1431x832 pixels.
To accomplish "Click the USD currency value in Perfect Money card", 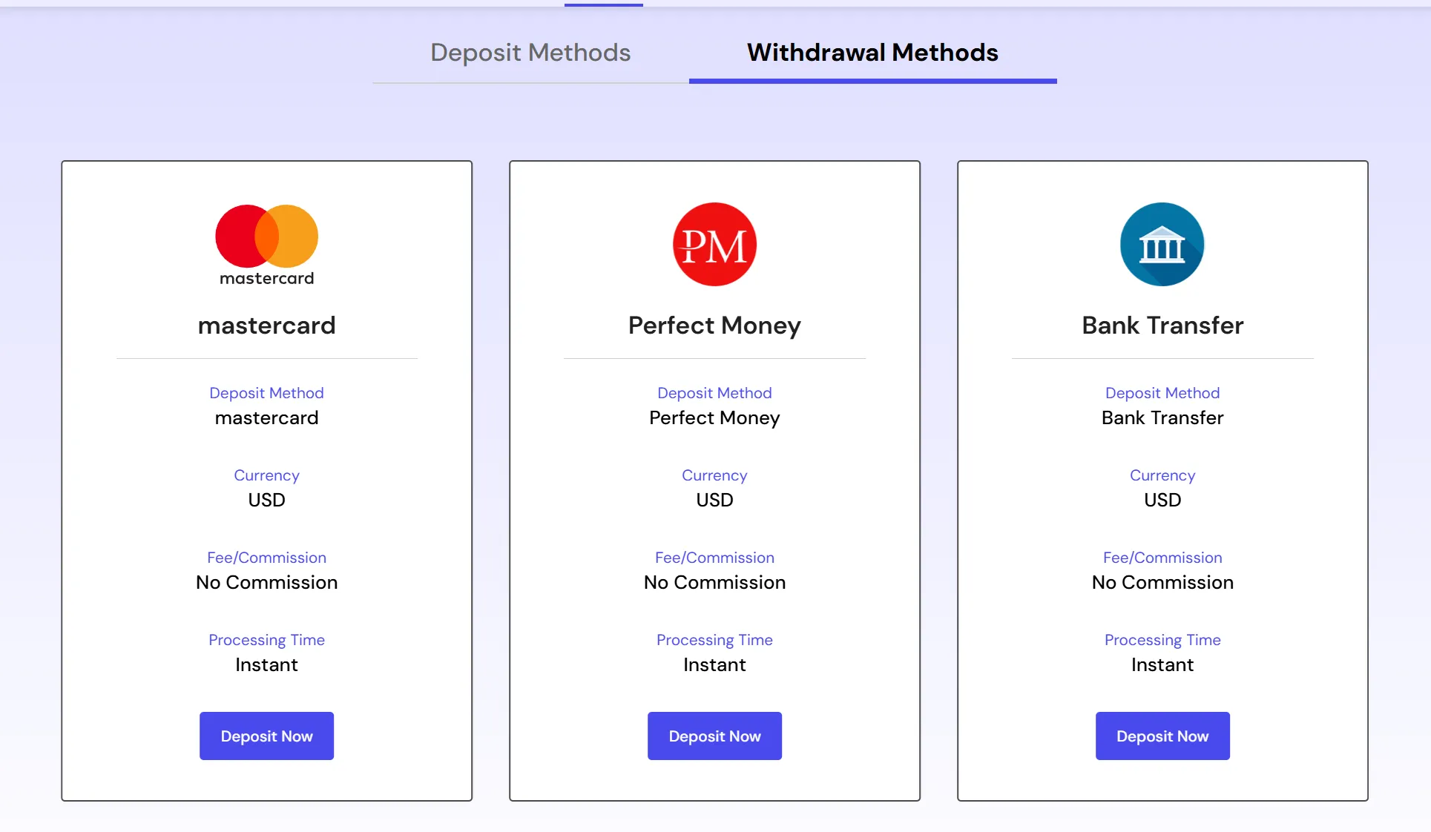I will pos(714,500).
